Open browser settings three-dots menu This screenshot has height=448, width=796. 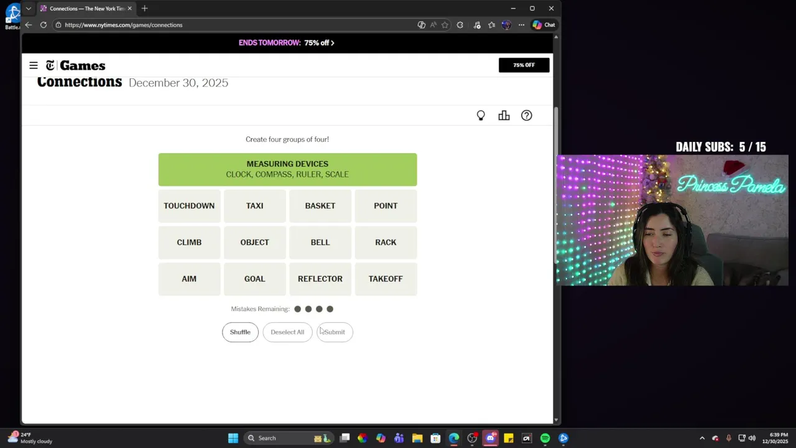[521, 25]
